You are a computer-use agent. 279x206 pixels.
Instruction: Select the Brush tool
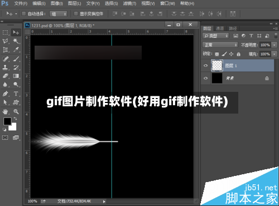point(16,59)
